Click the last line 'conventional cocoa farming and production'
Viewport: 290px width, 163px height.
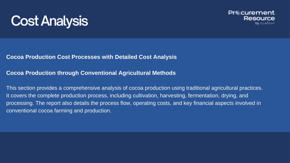[59, 111]
